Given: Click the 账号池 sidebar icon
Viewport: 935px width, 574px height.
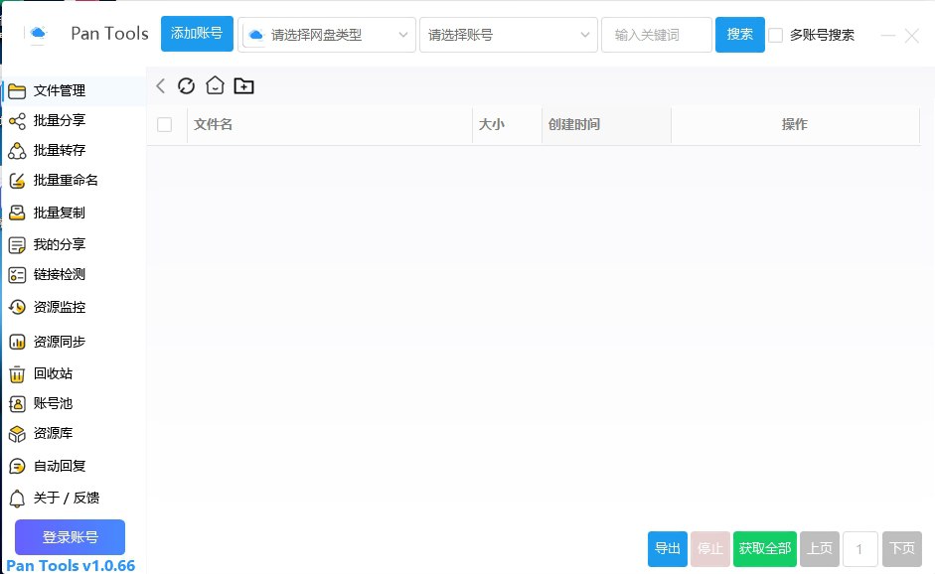Looking at the screenshot, I should click(19, 403).
